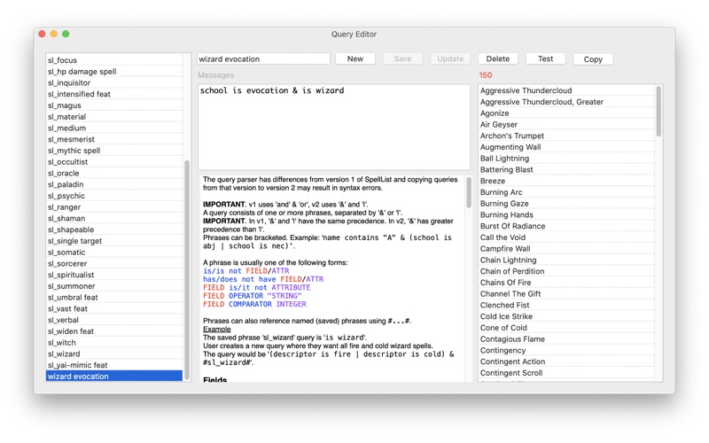Select sl_inquisitor query

pyautogui.click(x=114, y=82)
